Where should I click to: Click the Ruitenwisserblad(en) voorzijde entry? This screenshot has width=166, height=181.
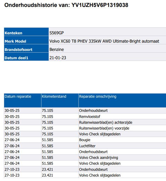pos(104,128)
